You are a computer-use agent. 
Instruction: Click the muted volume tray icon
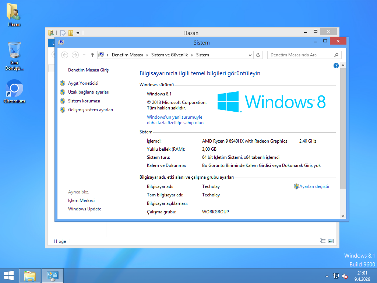(x=345, y=276)
